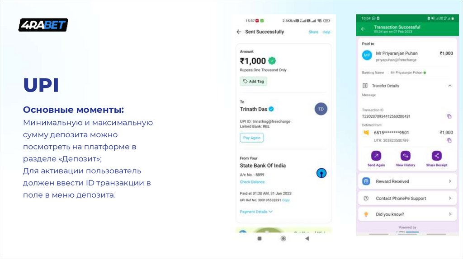Open the Did you know item

407,214
